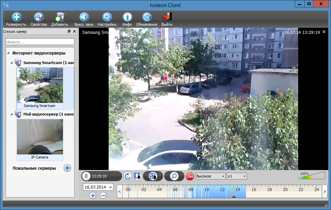Zoom out timeline with minus button
Screen dimensions: 331x210
click(103, 195)
